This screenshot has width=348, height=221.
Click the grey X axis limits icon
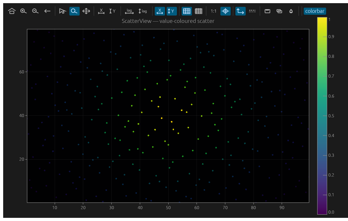pyautogui.click(x=101, y=11)
